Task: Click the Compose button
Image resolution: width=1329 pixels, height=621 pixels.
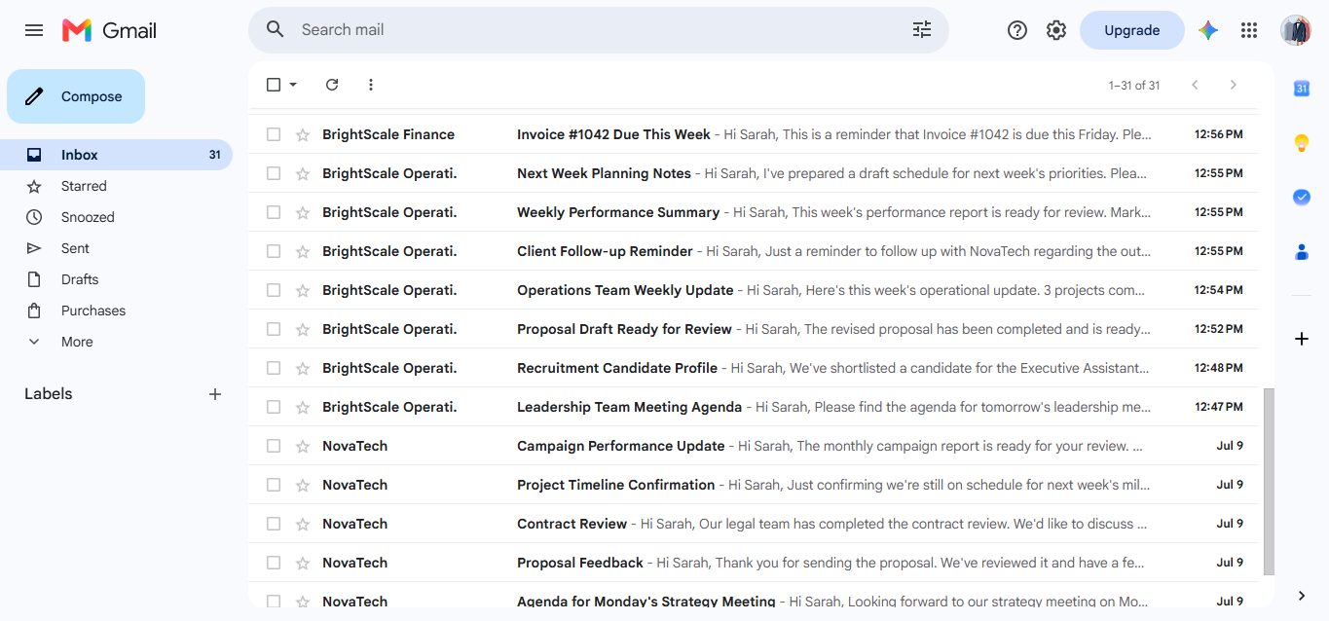Action: [x=76, y=96]
